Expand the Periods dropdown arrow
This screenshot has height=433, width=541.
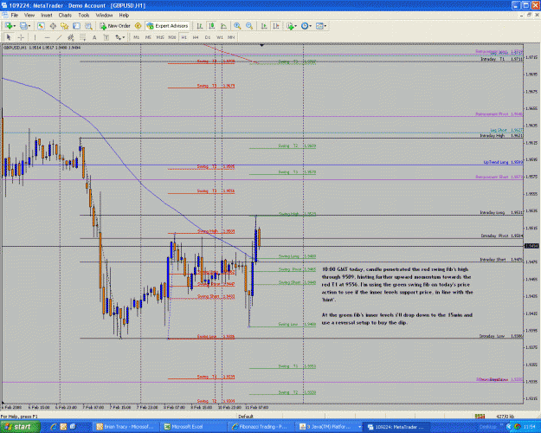coord(310,26)
